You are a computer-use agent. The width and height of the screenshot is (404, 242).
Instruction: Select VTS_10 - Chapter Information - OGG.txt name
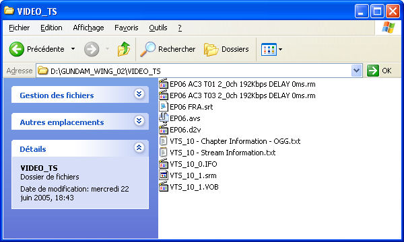click(x=235, y=141)
